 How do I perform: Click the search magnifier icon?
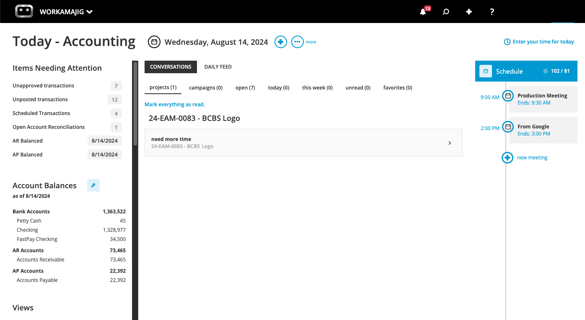(446, 12)
